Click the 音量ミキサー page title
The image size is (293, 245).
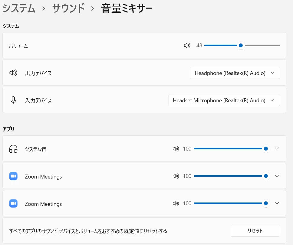coord(127,9)
